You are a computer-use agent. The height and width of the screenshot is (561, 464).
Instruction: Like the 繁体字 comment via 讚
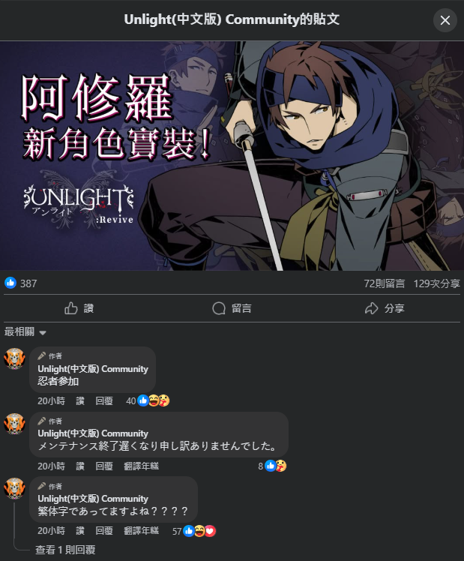tap(80, 530)
